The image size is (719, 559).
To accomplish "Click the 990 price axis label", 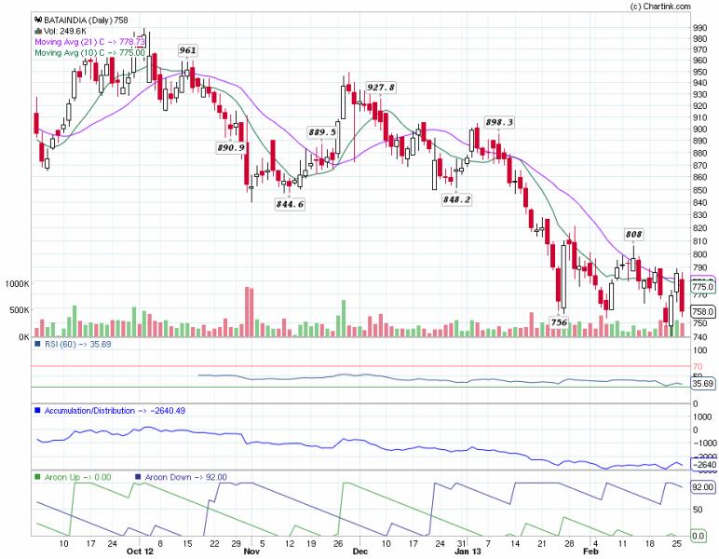I will coord(699,28).
